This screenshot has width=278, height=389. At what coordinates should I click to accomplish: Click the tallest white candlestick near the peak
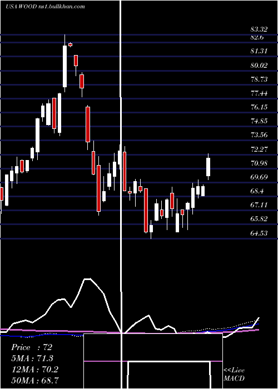[x=65, y=66]
